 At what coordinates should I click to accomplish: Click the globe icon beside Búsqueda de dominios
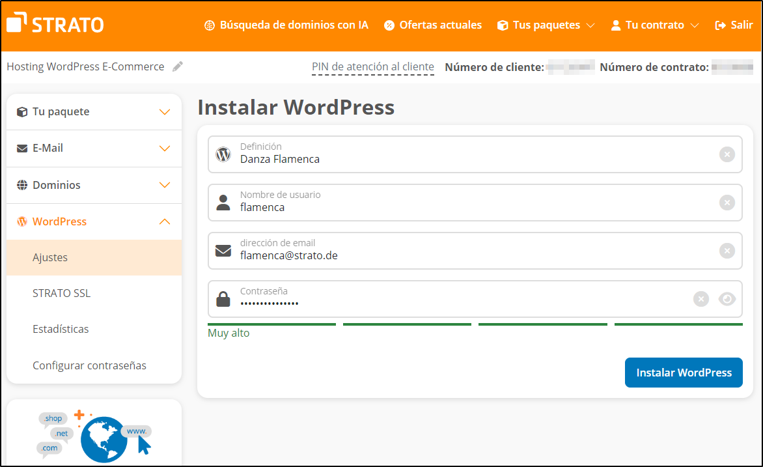tap(210, 25)
